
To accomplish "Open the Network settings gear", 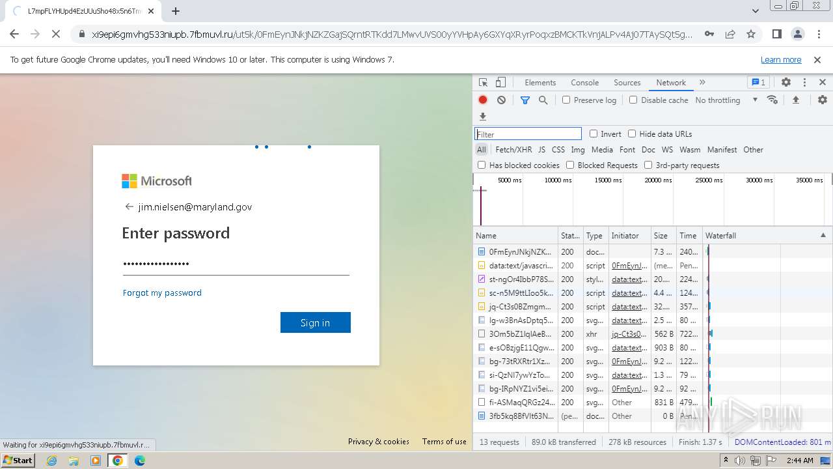I will (x=823, y=100).
